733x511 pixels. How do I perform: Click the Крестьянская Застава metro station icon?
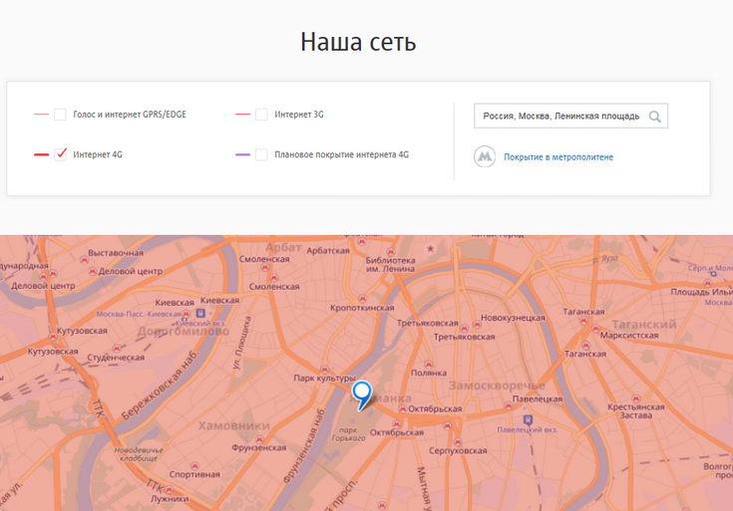point(635,398)
